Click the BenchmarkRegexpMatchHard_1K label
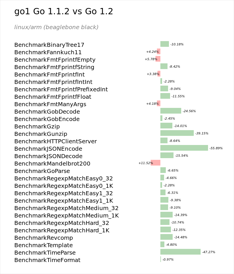Screen dimensions: 234x274 (62, 231)
